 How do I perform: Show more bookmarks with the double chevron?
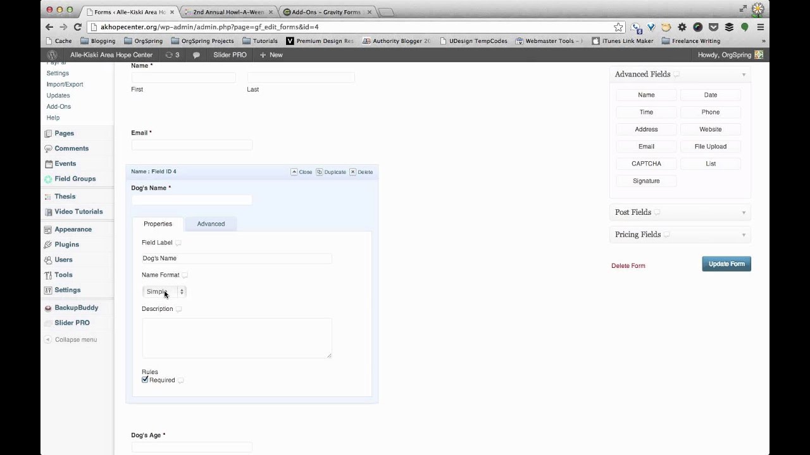(x=764, y=41)
